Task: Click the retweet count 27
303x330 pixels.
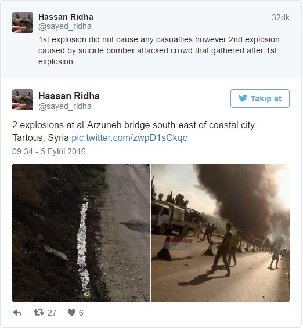Action: (x=52, y=313)
